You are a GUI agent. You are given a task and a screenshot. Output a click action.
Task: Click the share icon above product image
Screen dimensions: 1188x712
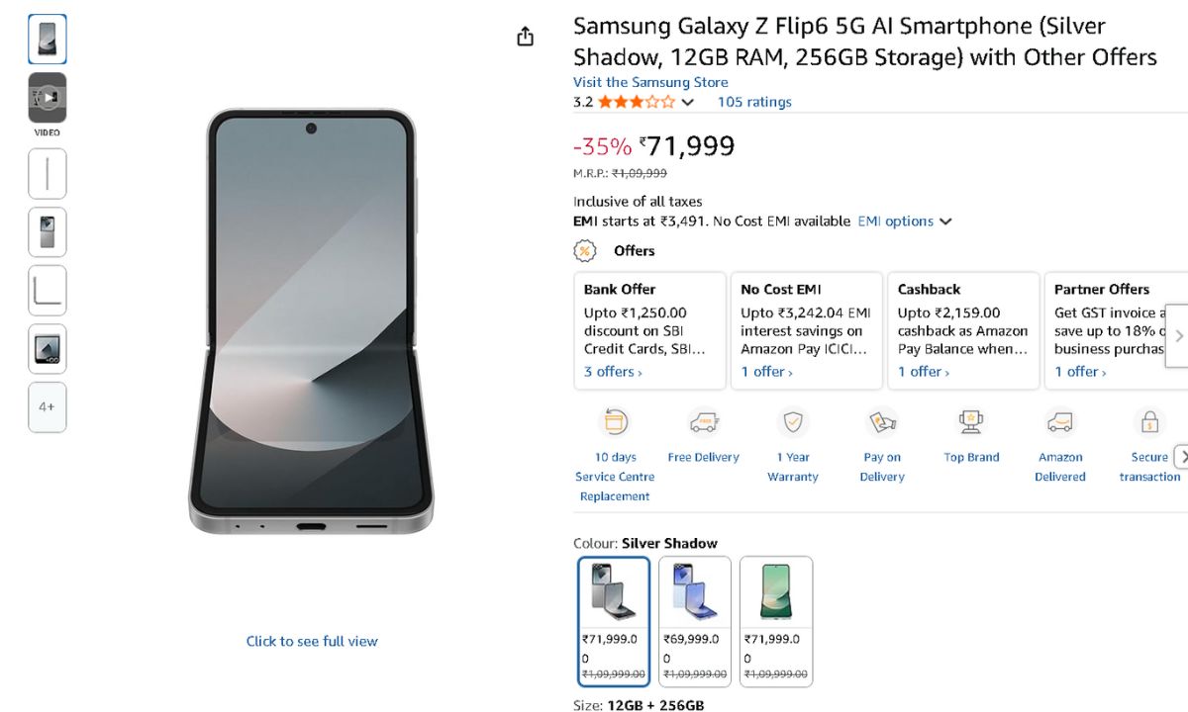[525, 37]
